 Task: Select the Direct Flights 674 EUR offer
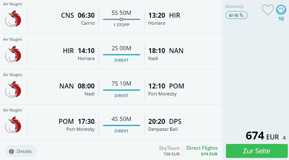click(202, 151)
